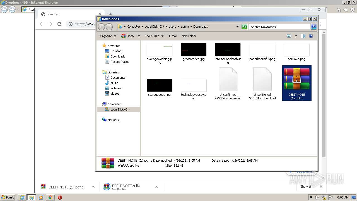Select averagewedding.png thumbnail
Screen dimensions: 357x201
[x=159, y=50]
